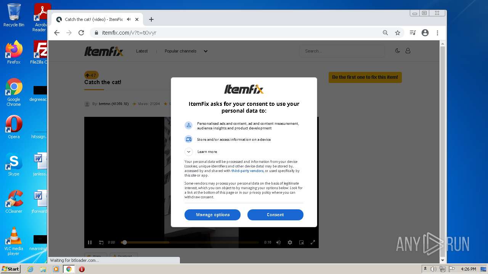Go forward in Chrome
Viewport: 488px width, 274px height.
click(69, 33)
